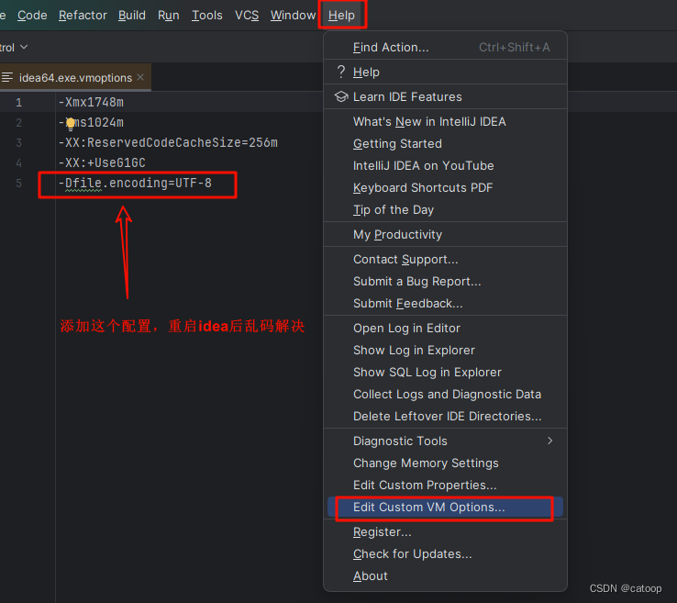Screen dimensions: 677x603
Task: Open Change Memory Settings
Action: point(445,463)
